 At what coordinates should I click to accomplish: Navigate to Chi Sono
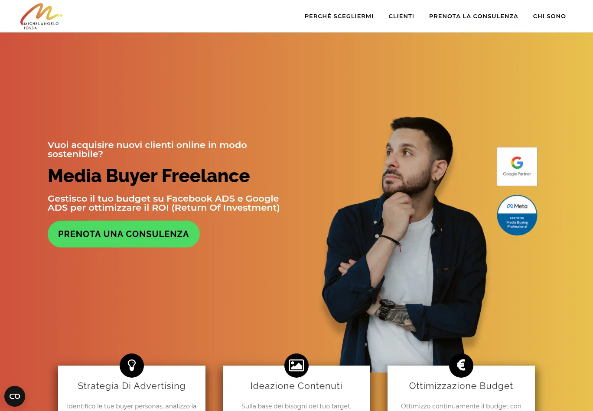549,16
